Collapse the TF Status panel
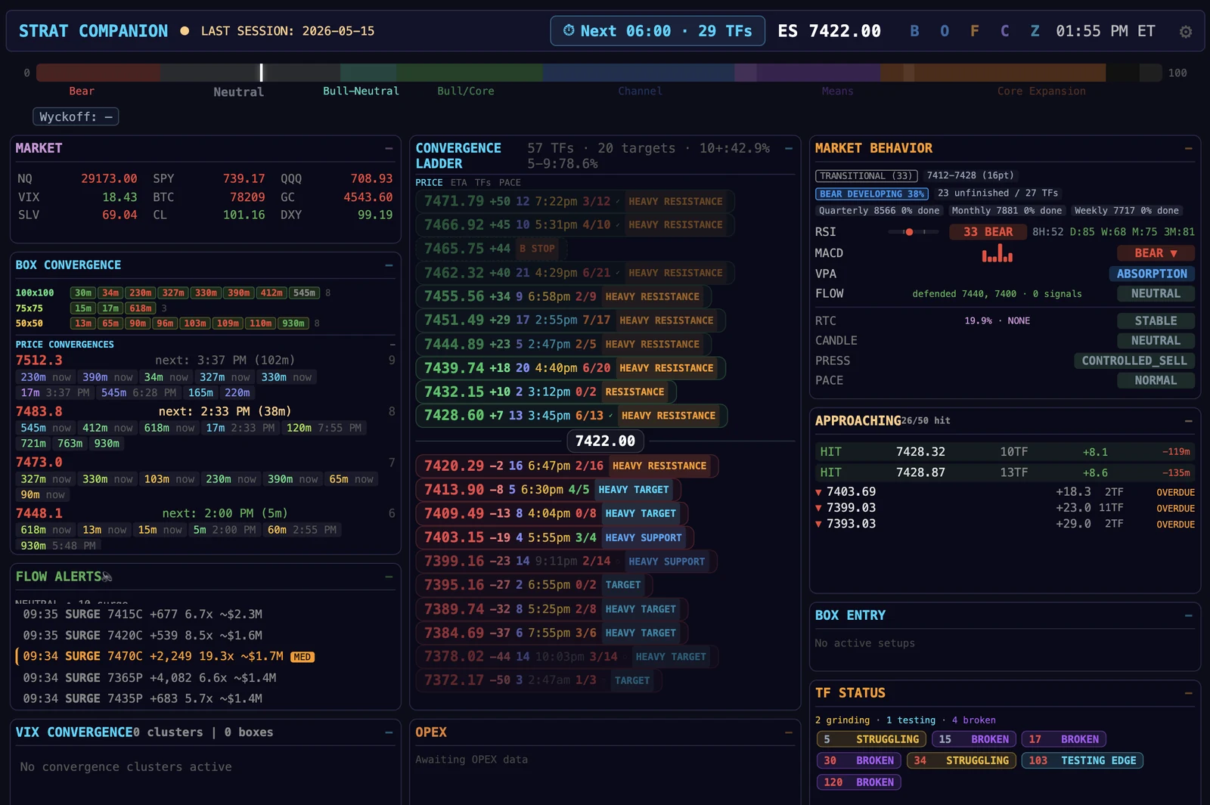Screen dimensions: 1210x805 (1188, 693)
